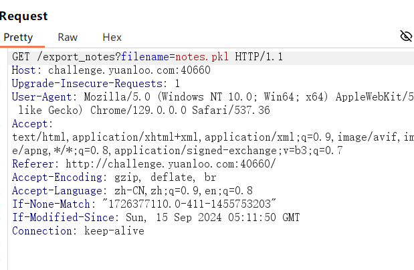The image size is (414, 270).
Task: Place cursor on the GET method
Action: coord(21,57)
